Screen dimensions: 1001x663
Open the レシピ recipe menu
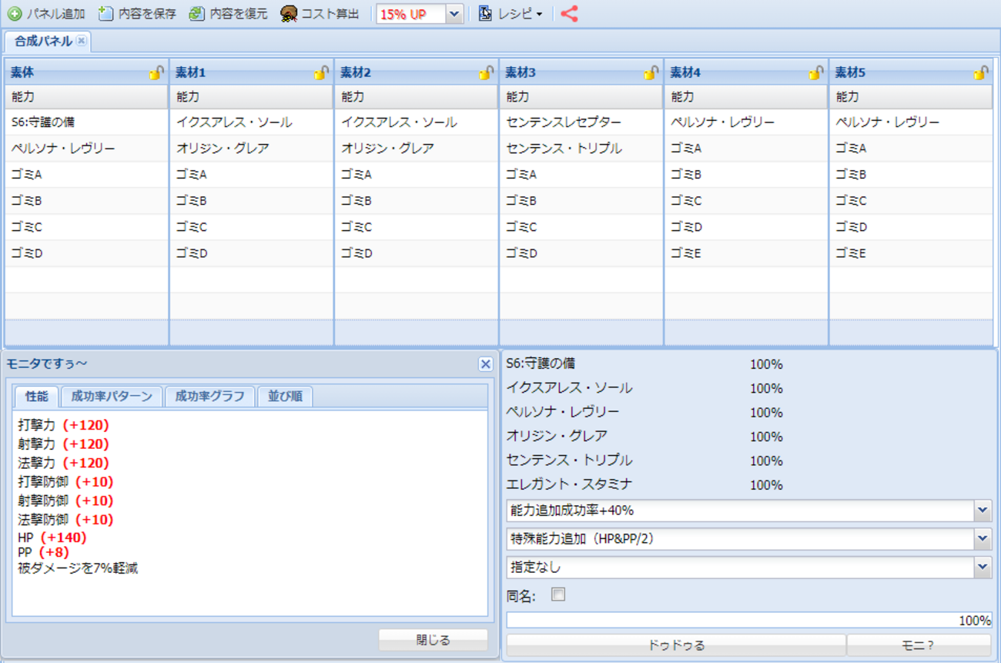click(x=511, y=14)
